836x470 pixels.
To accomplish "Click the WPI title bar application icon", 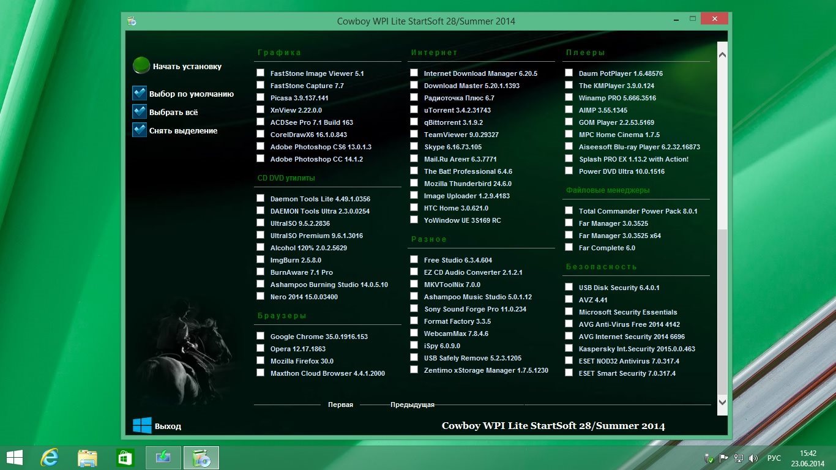I will click(132, 21).
